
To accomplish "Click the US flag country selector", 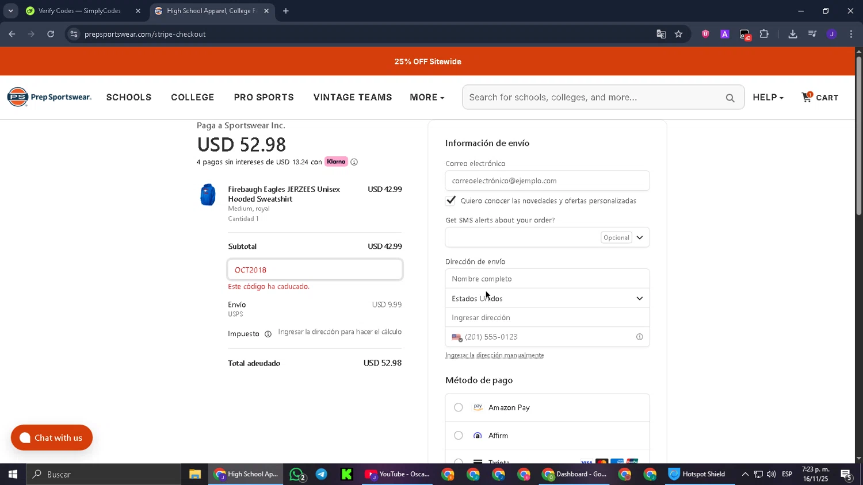I will point(457,337).
